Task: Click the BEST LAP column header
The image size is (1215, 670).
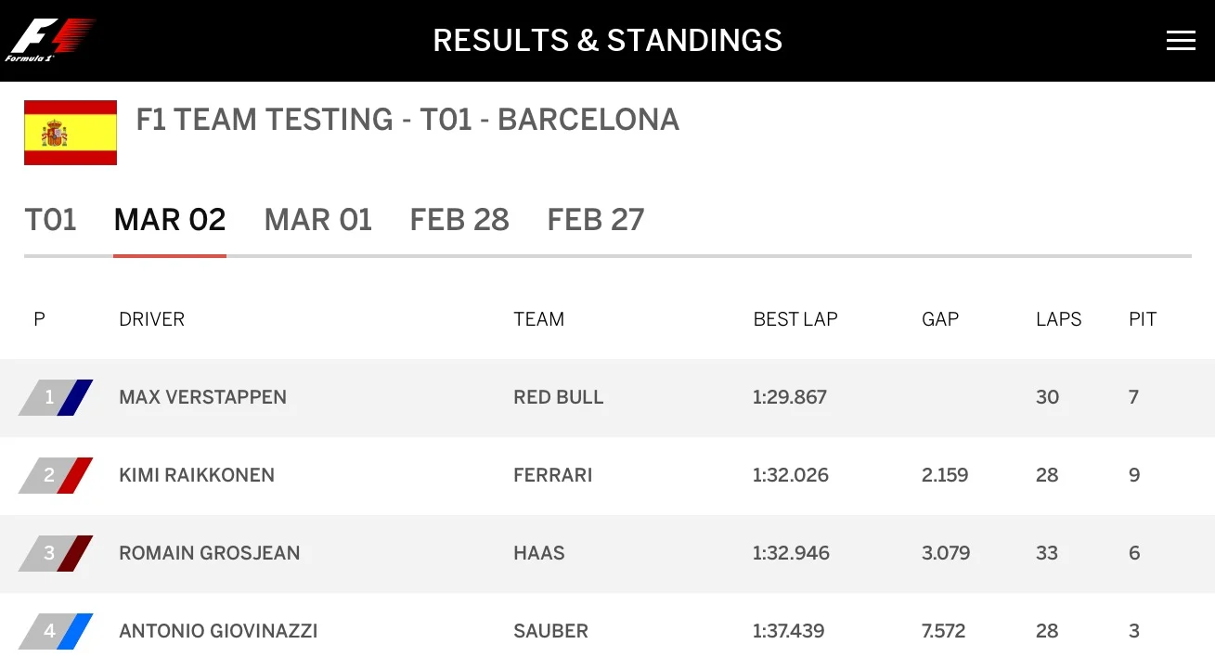Action: click(795, 319)
